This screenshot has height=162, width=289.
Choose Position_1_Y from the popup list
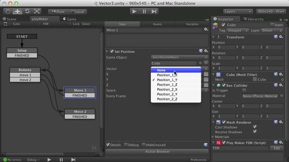[x=176, y=80]
